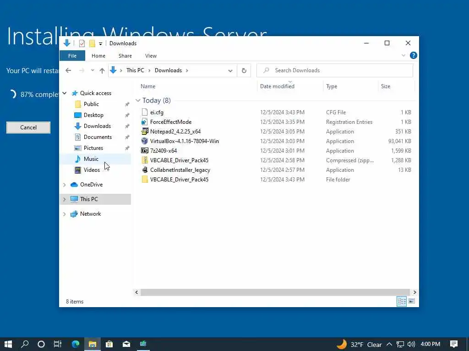Image resolution: width=469 pixels, height=351 pixels.
Task: Switch to Details view layout
Action: 401,301
